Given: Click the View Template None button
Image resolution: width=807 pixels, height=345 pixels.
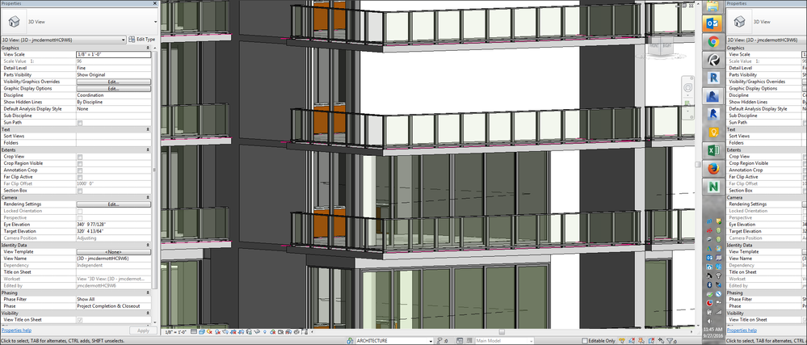Looking at the screenshot, I should [114, 252].
